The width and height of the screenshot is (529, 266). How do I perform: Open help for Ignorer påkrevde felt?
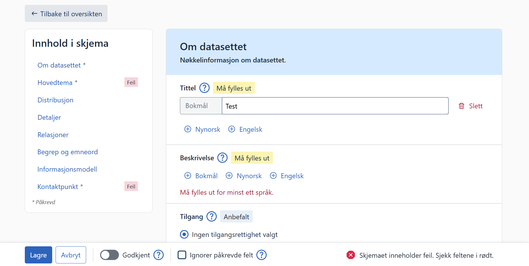[x=261, y=255]
